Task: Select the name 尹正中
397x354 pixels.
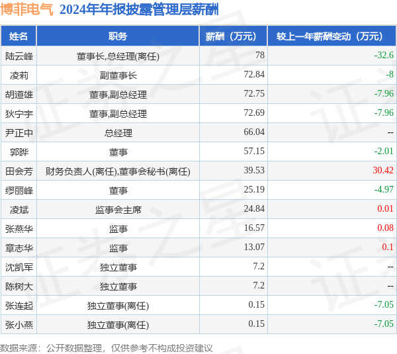Action: [19, 133]
